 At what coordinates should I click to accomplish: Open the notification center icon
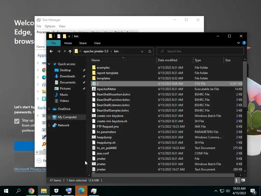point(253,191)
